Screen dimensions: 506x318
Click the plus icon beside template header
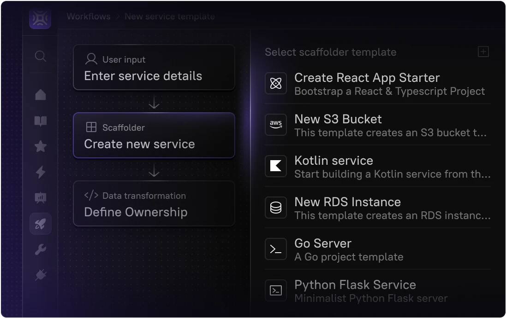(483, 52)
